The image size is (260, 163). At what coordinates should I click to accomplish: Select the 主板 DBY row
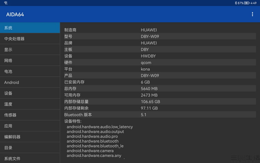(160, 49)
